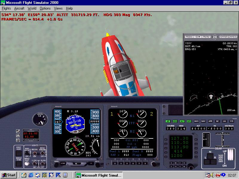Screen dimensions: 239x179
Task: Click the GPS MODE button
Action: pos(189,37)
